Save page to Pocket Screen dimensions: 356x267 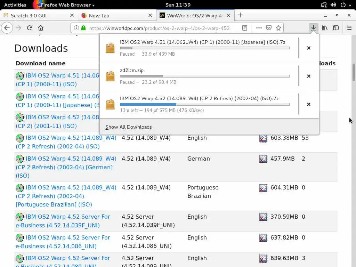tap(269, 28)
